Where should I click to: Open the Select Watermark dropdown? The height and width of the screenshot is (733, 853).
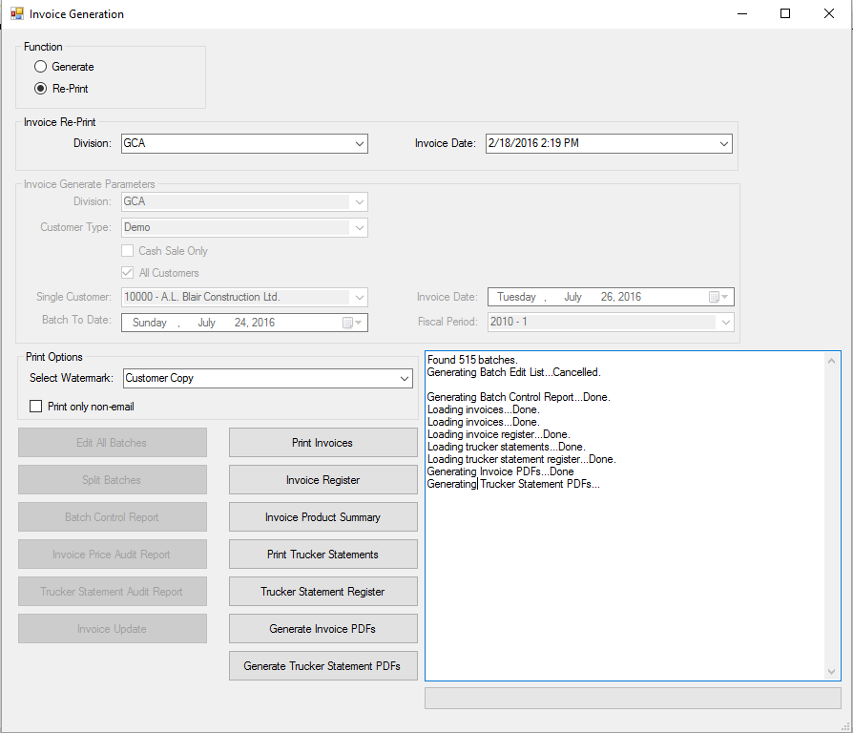tap(268, 378)
